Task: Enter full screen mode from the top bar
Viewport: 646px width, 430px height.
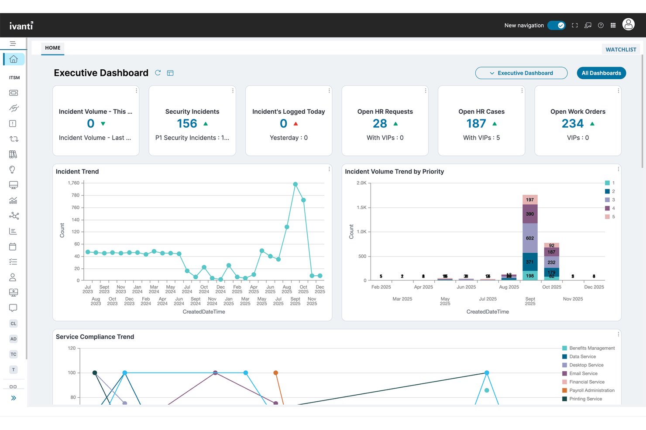Action: click(575, 25)
